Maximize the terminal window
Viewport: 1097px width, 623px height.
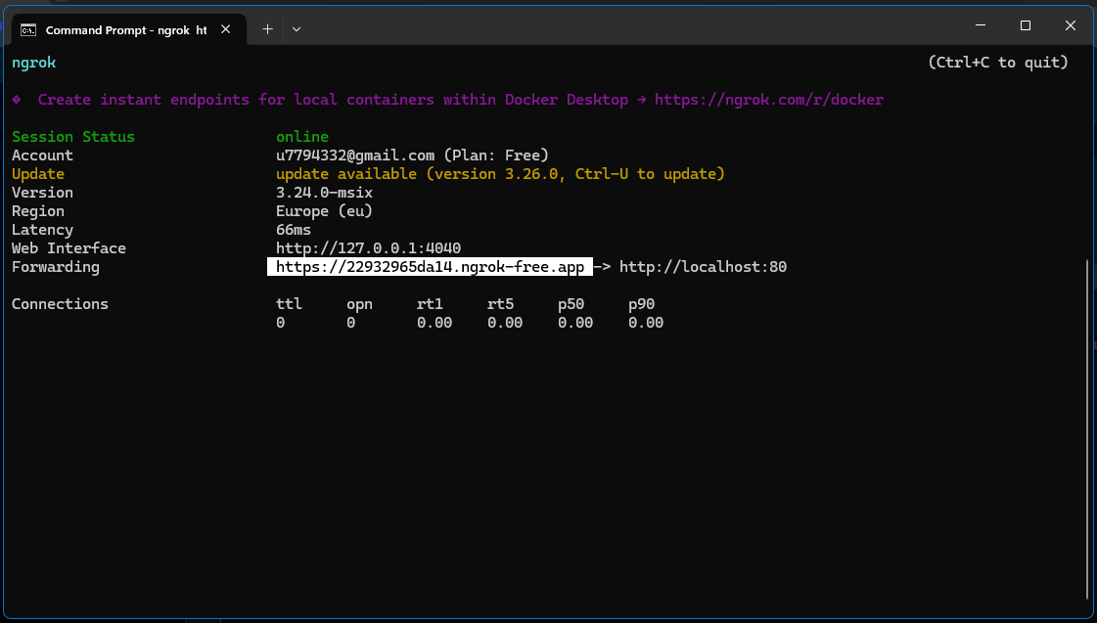point(1025,25)
